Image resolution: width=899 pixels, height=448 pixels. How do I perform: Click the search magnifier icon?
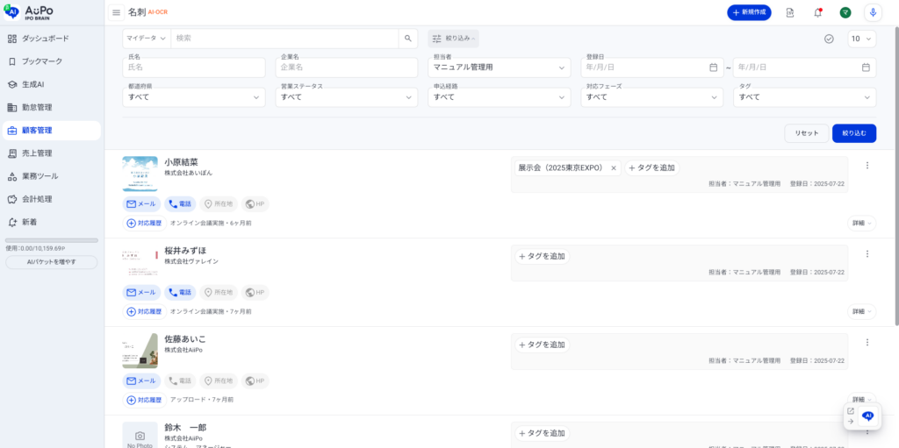(407, 39)
